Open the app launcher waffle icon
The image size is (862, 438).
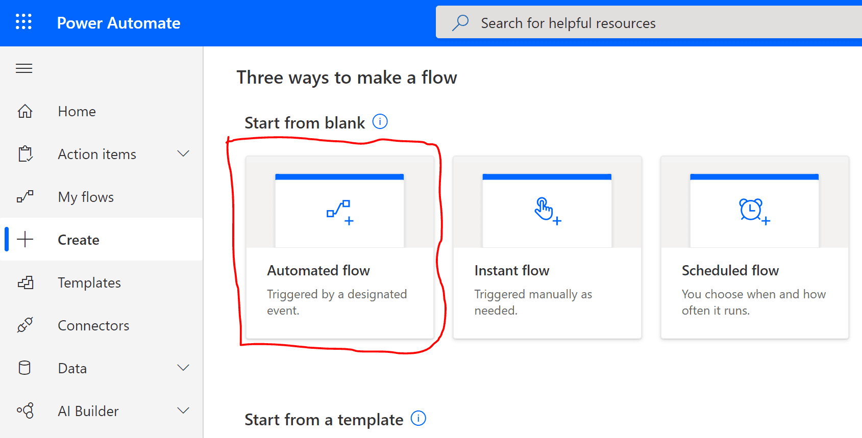click(23, 22)
